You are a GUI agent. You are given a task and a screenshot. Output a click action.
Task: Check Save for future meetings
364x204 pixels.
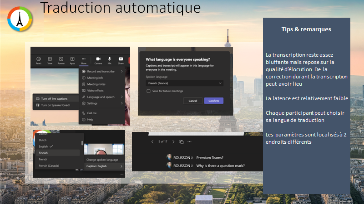[x=148, y=91]
